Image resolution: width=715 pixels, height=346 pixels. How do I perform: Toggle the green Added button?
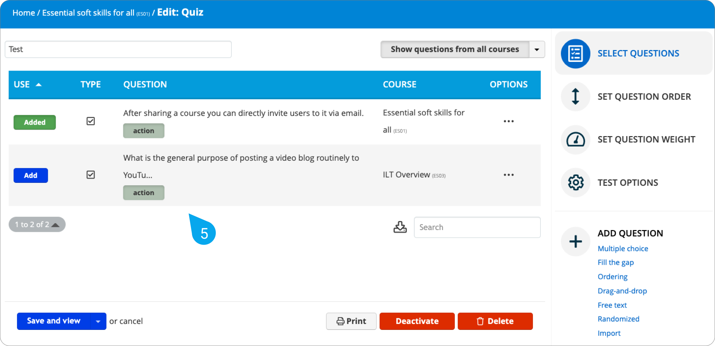click(34, 122)
